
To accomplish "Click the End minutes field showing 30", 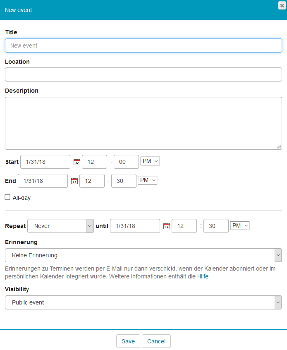I will [124, 181].
